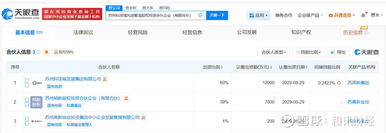
Task: Click the 天眼一下 search button
Action: pos(217,15)
